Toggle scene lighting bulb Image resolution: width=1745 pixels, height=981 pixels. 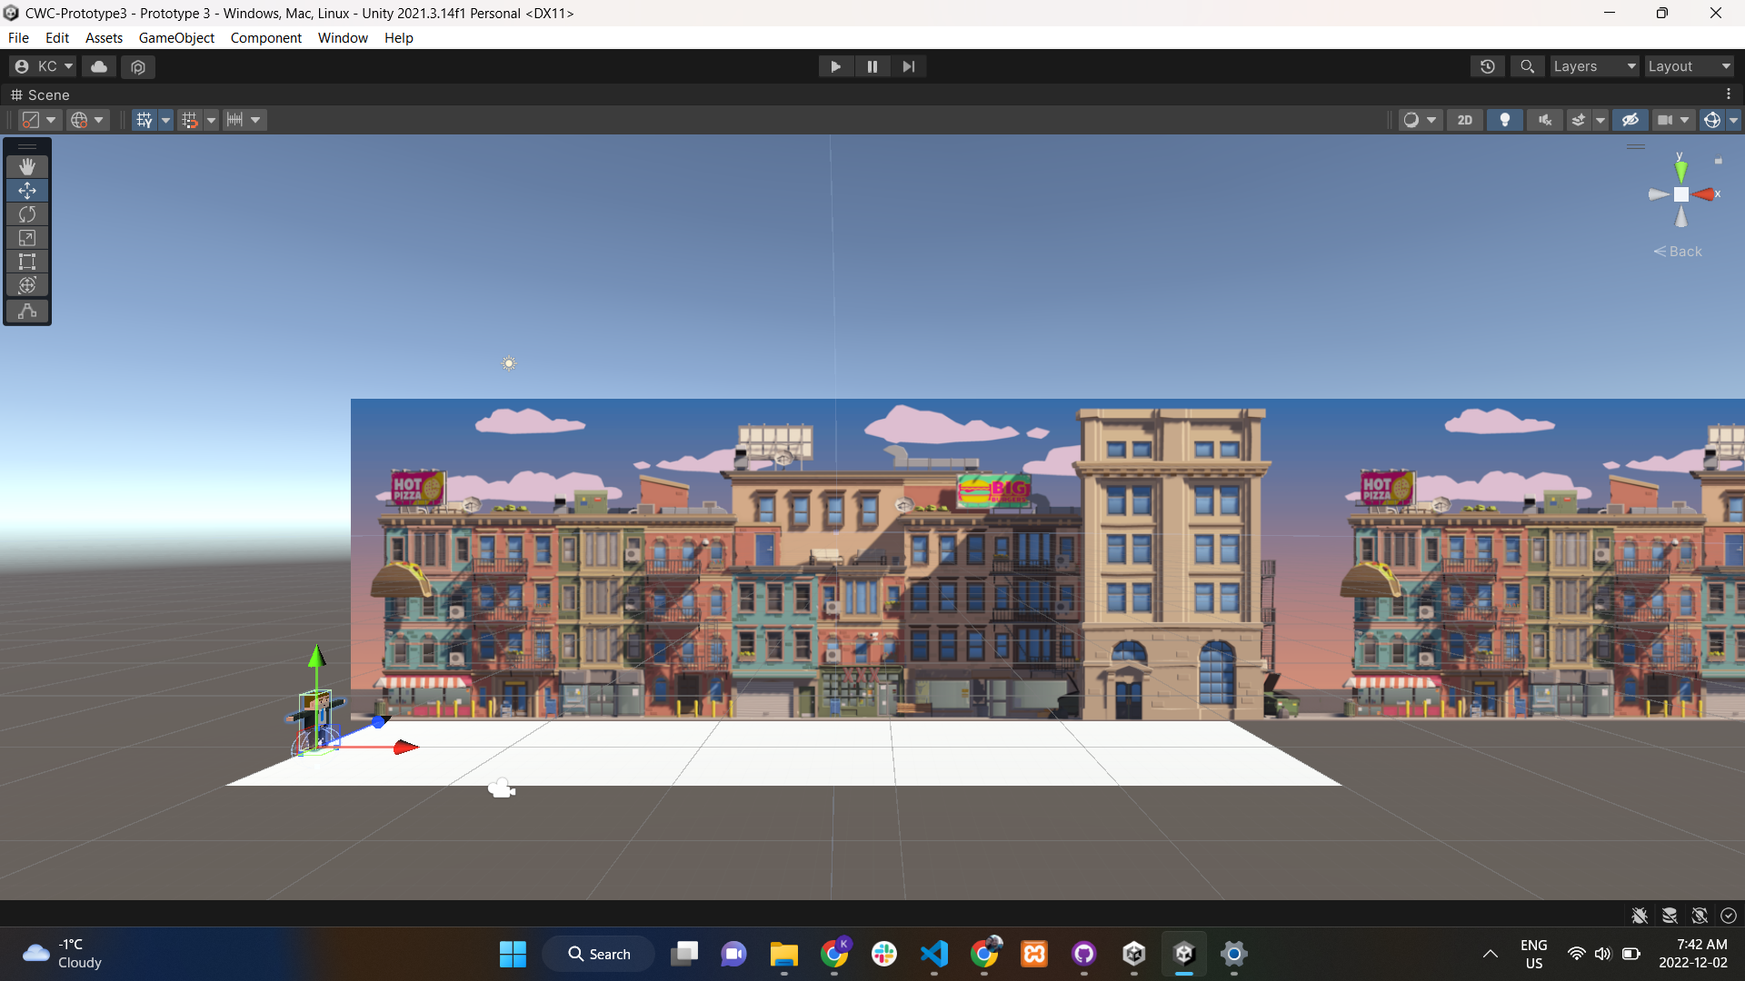(1504, 120)
